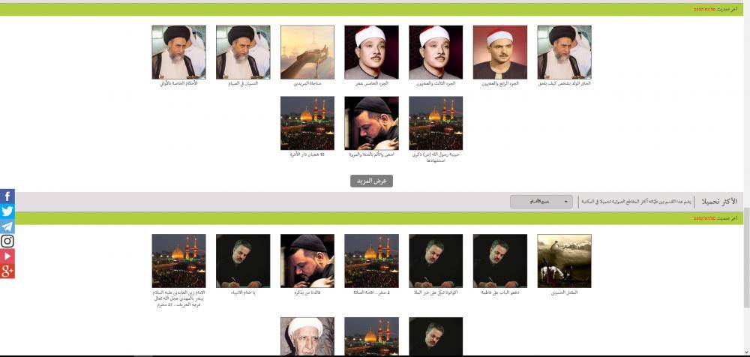Click the Instagram sidebar icon
750x357 pixels.
coord(7,241)
